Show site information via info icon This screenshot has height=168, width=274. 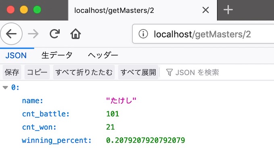[x=143, y=34]
